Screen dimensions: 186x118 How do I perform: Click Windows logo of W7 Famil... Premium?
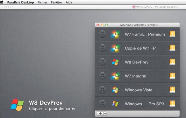[x=115, y=34]
